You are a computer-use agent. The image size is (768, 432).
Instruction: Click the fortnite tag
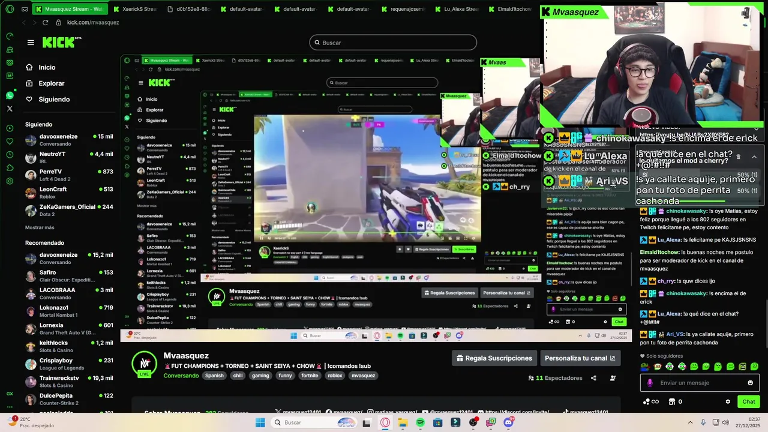coord(310,376)
